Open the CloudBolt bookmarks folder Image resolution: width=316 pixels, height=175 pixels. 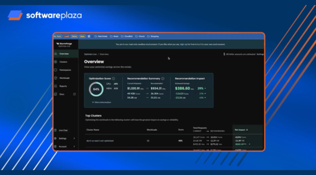click(127, 36)
